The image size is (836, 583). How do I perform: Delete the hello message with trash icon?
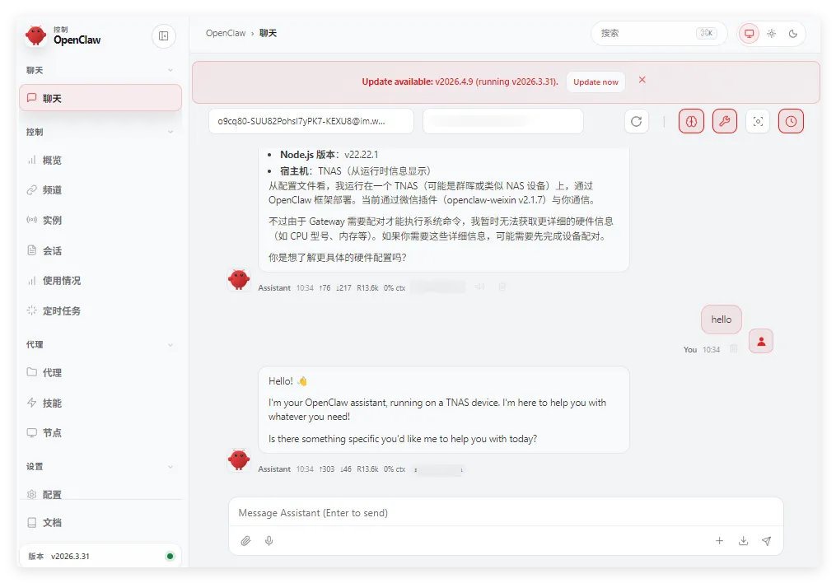click(734, 348)
